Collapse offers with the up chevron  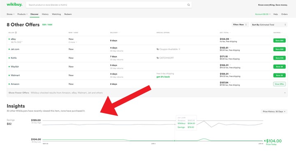pyautogui.click(x=284, y=93)
